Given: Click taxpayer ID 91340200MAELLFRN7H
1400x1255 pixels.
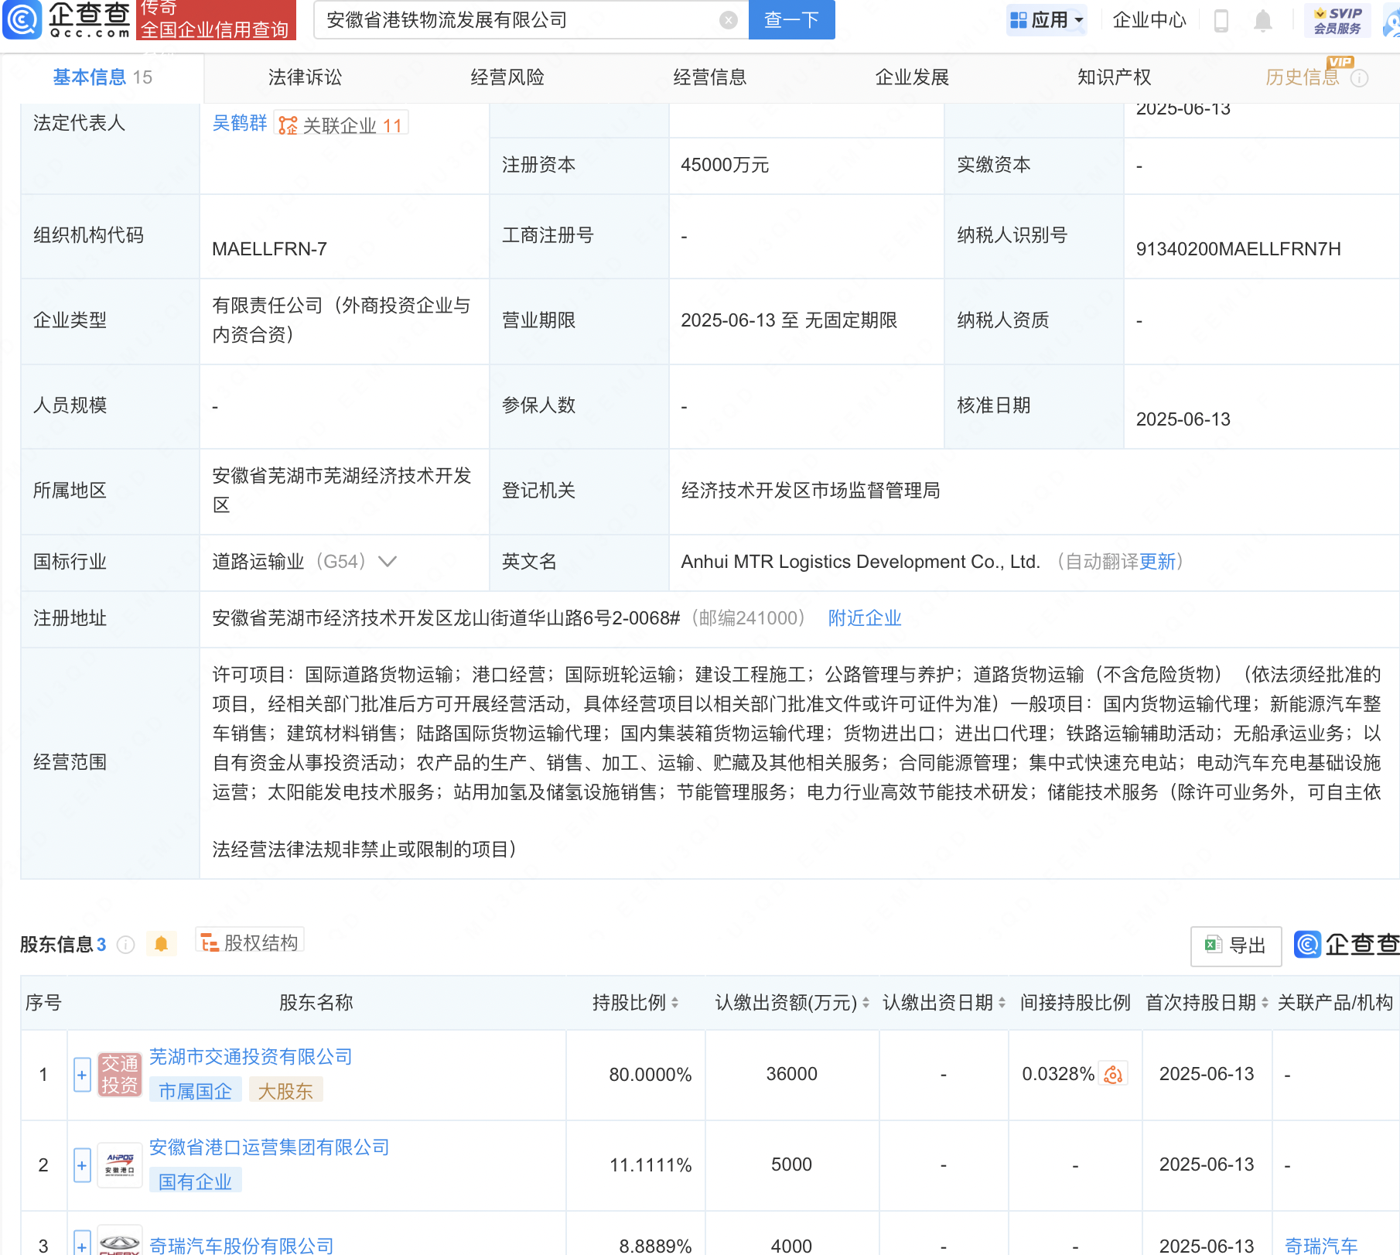Looking at the screenshot, I should 1238,249.
